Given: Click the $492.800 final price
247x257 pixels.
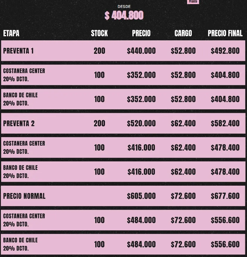Looking at the screenshot, I should (225, 51).
